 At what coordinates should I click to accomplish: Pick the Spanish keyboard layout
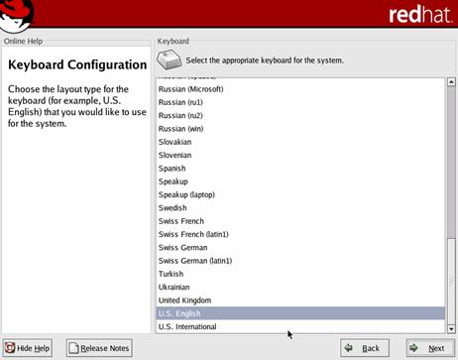[300, 169]
